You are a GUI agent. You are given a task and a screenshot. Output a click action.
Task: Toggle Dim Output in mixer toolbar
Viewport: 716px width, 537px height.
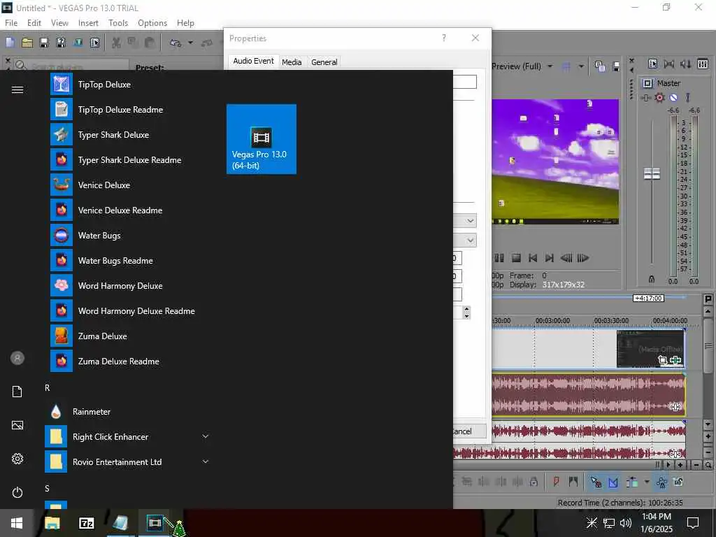[685, 64]
